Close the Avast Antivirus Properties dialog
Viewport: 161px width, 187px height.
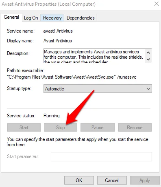click(157, 4)
